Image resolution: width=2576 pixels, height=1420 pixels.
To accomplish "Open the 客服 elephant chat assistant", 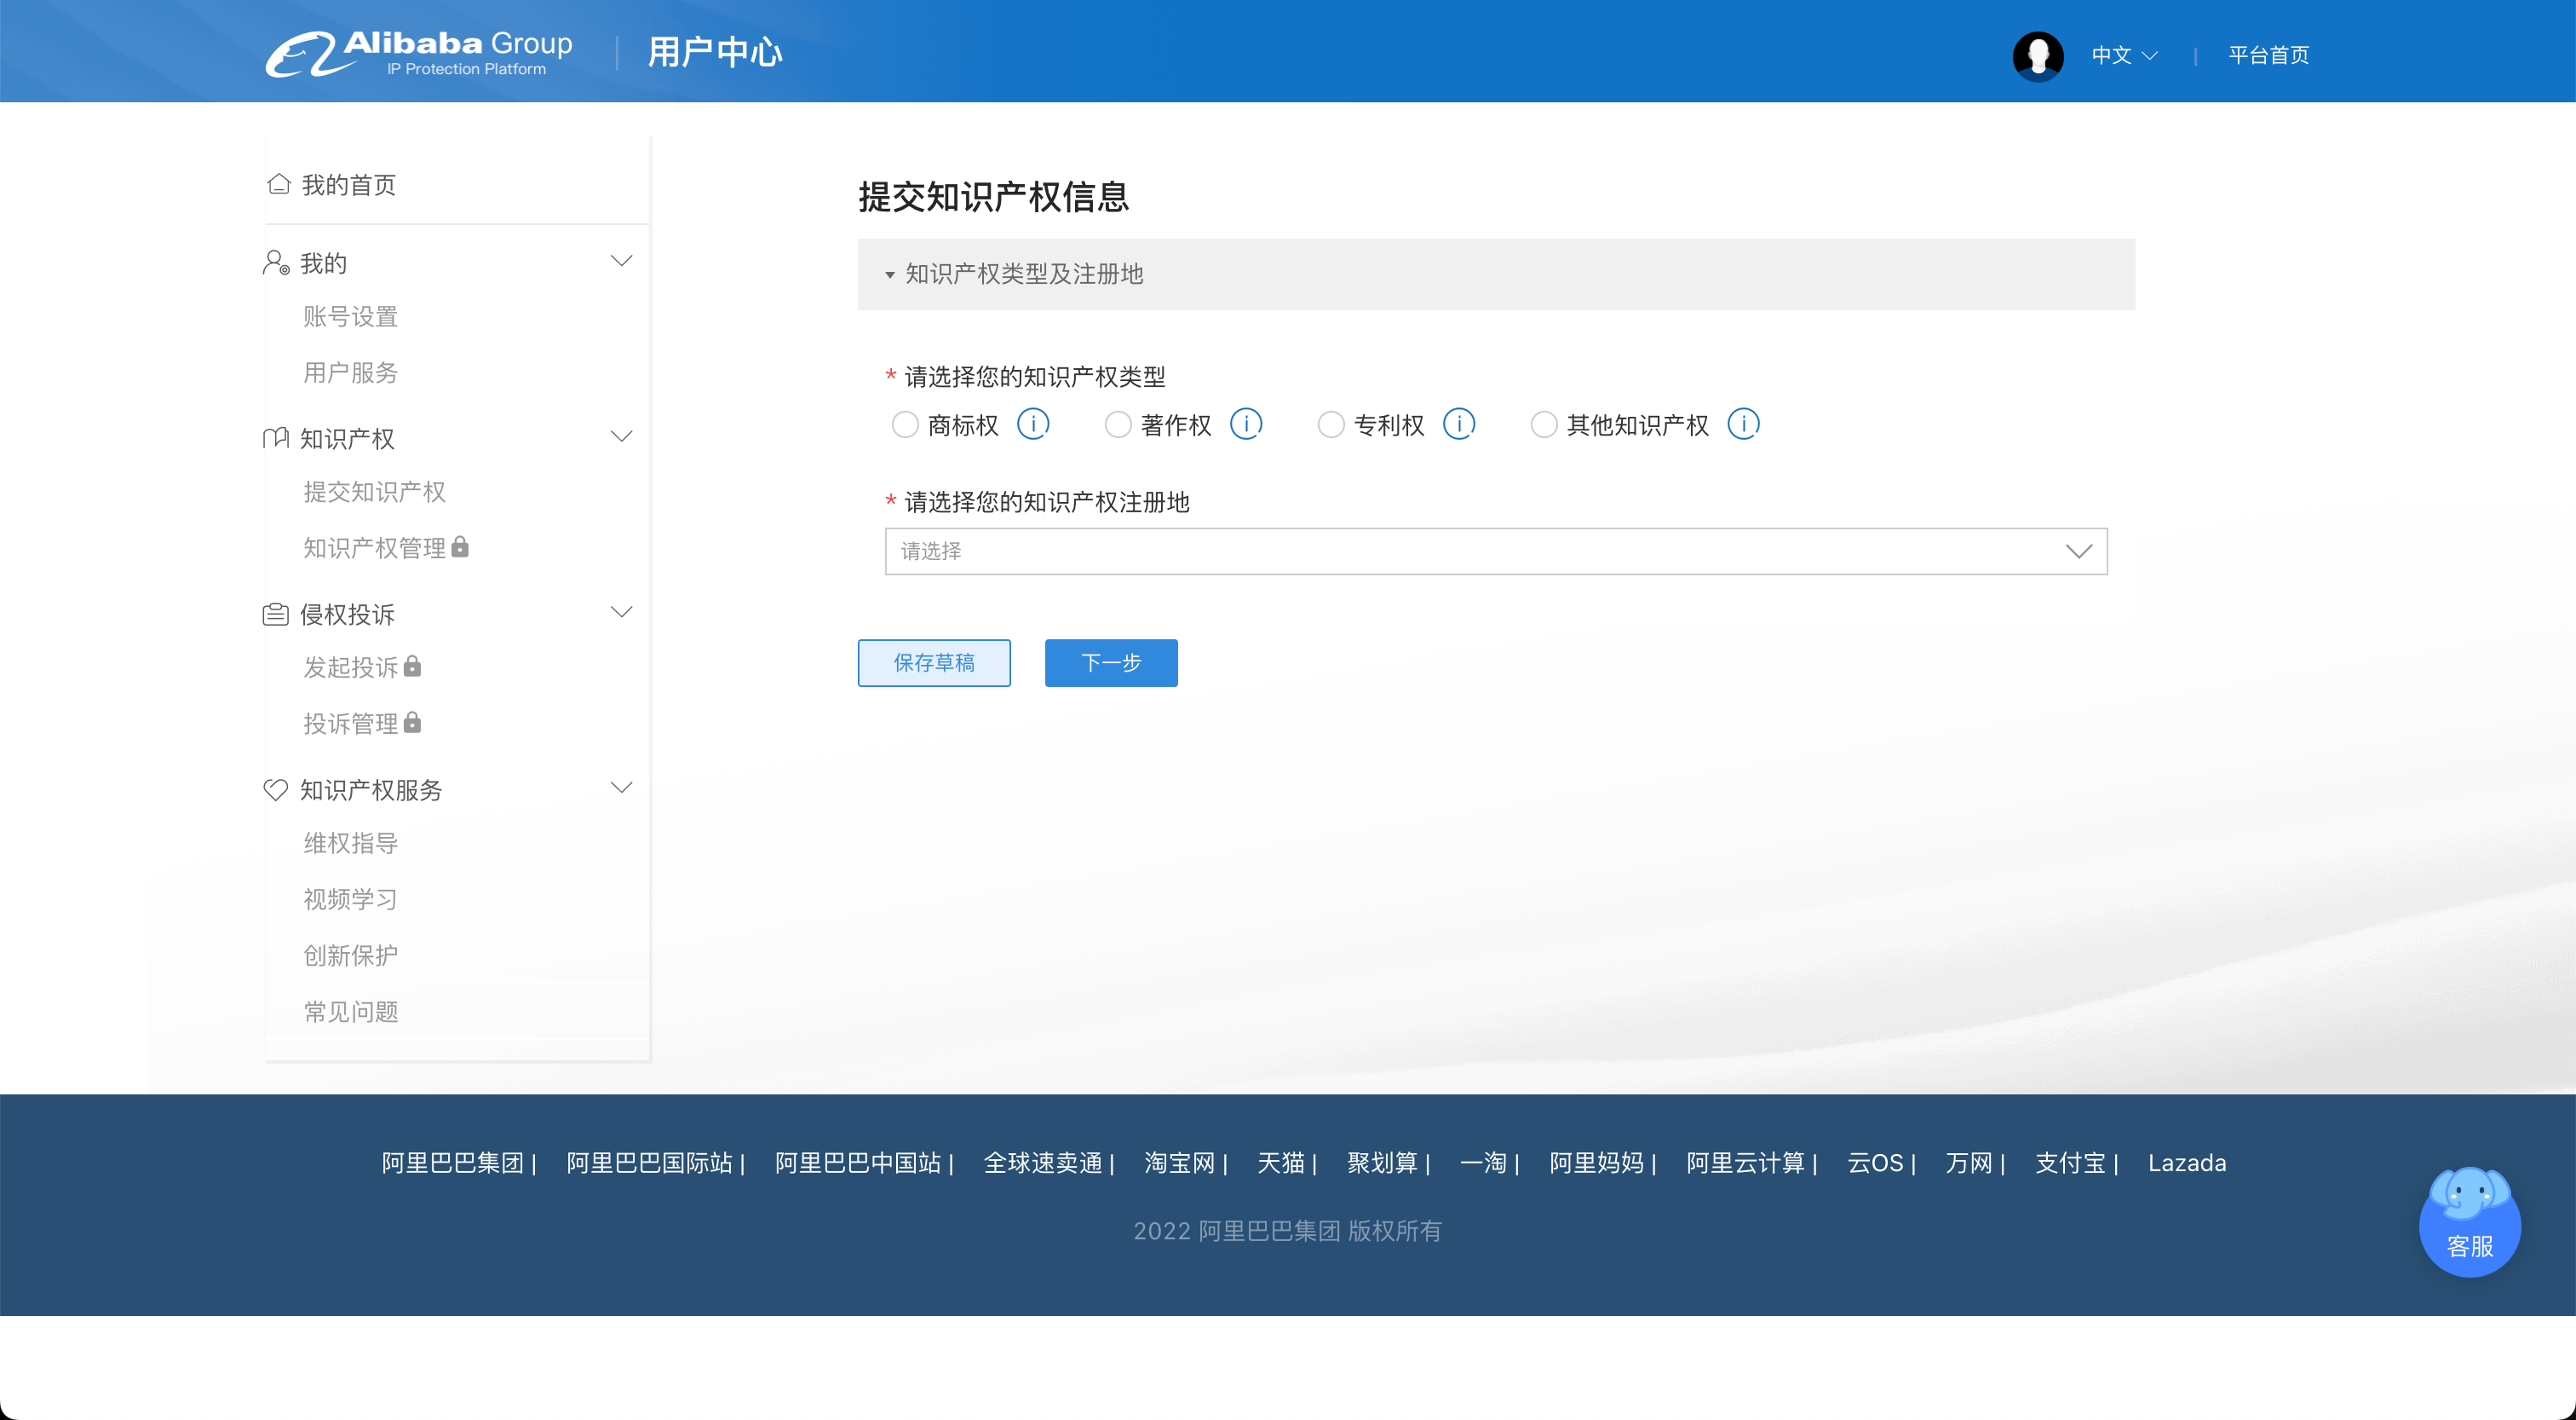I will [x=2469, y=1222].
